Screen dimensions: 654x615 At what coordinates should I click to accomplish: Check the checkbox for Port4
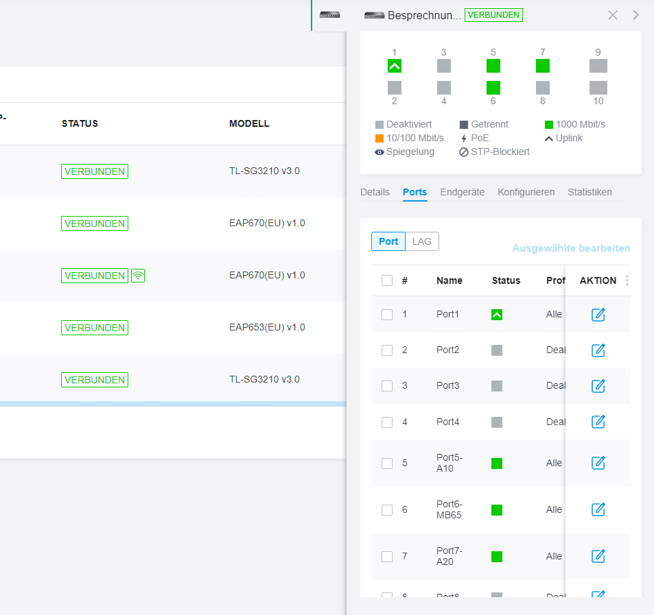coord(387,422)
